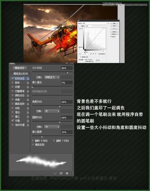The width and height of the screenshot is (150, 191).
Task: Click the size jitter slider handle
Action: point(68,73)
